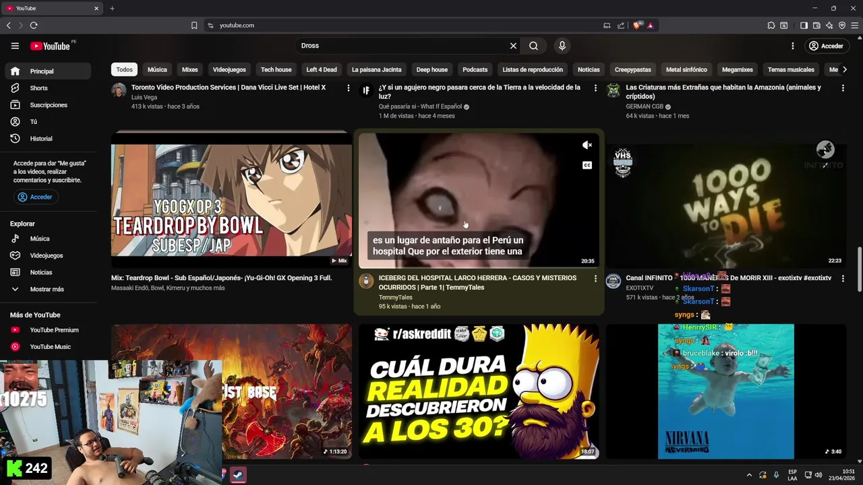Open Nirvana Nevermind thumbnail

coord(726,391)
